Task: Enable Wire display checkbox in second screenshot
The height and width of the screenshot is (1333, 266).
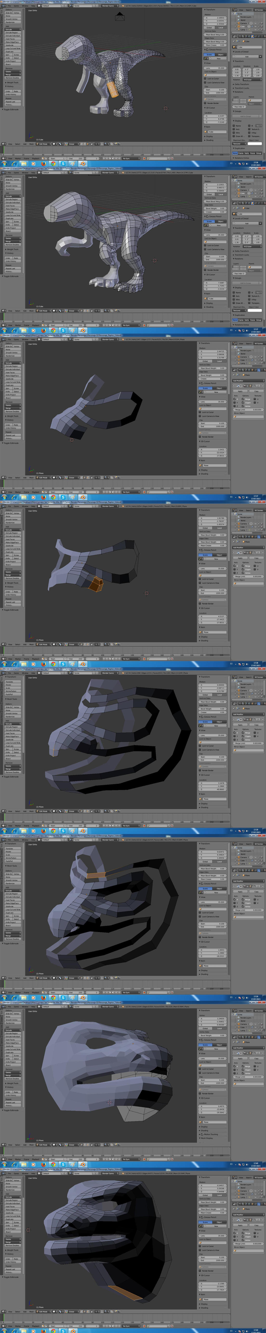Action: [234, 300]
